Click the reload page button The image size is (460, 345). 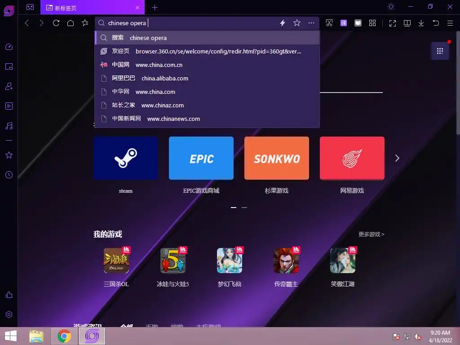(x=56, y=23)
